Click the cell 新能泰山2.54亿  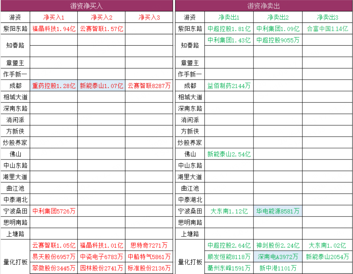click(229, 154)
